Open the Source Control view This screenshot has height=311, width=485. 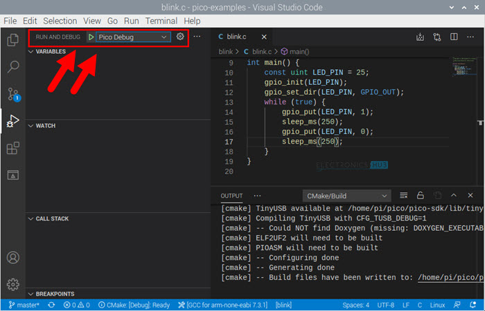point(12,94)
